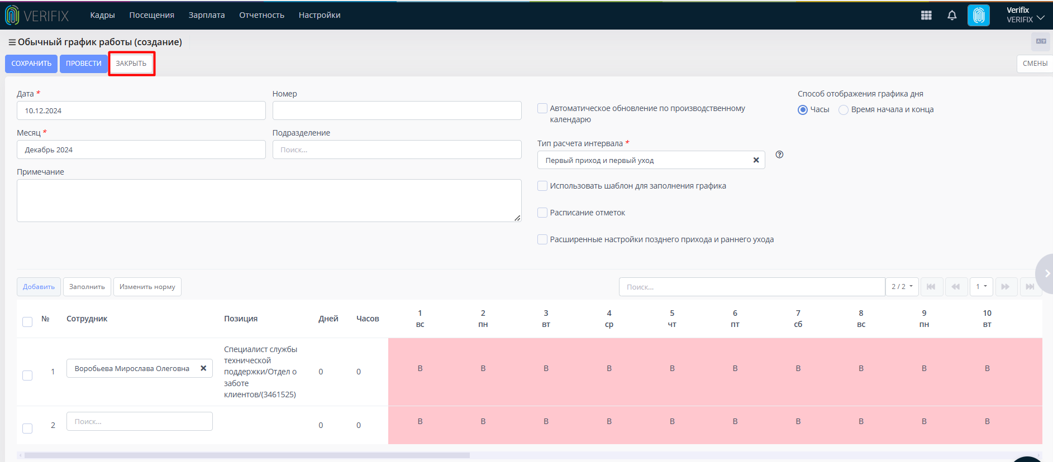1053x462 pixels.
Task: Click the Примечание text area
Action: point(269,200)
